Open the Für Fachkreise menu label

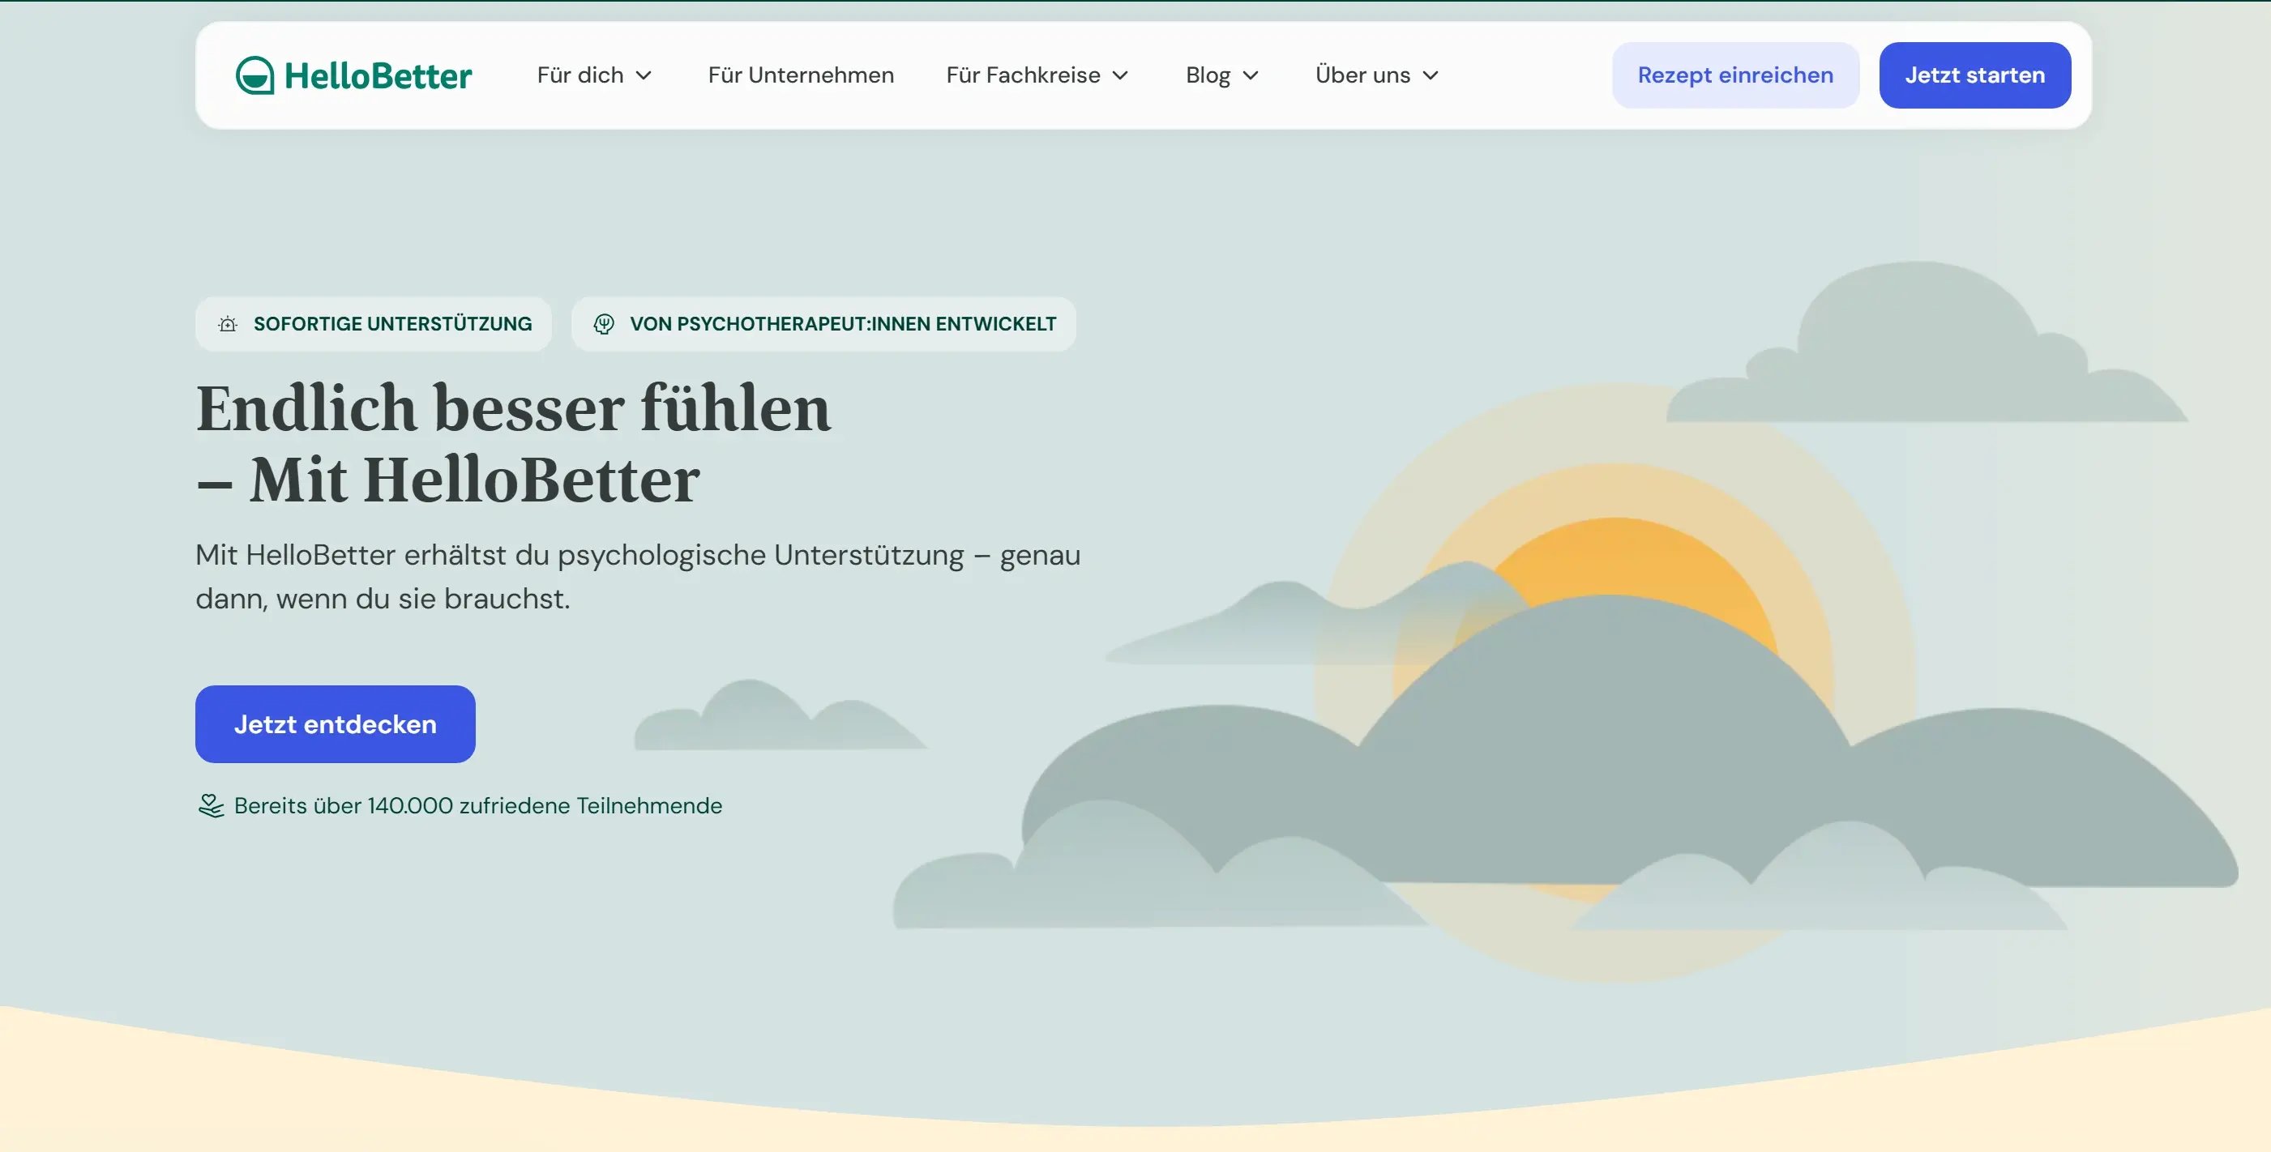1023,76
